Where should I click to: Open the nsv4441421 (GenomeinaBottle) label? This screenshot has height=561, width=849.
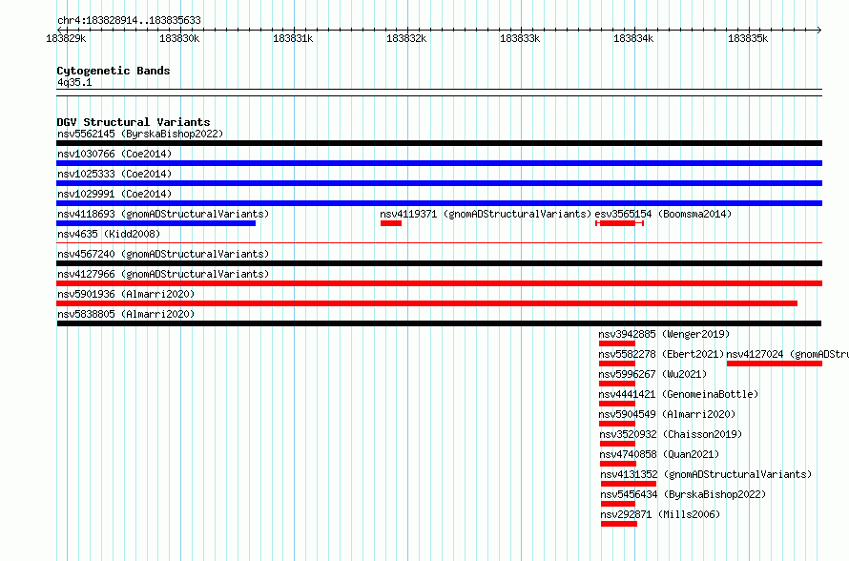[x=678, y=394]
